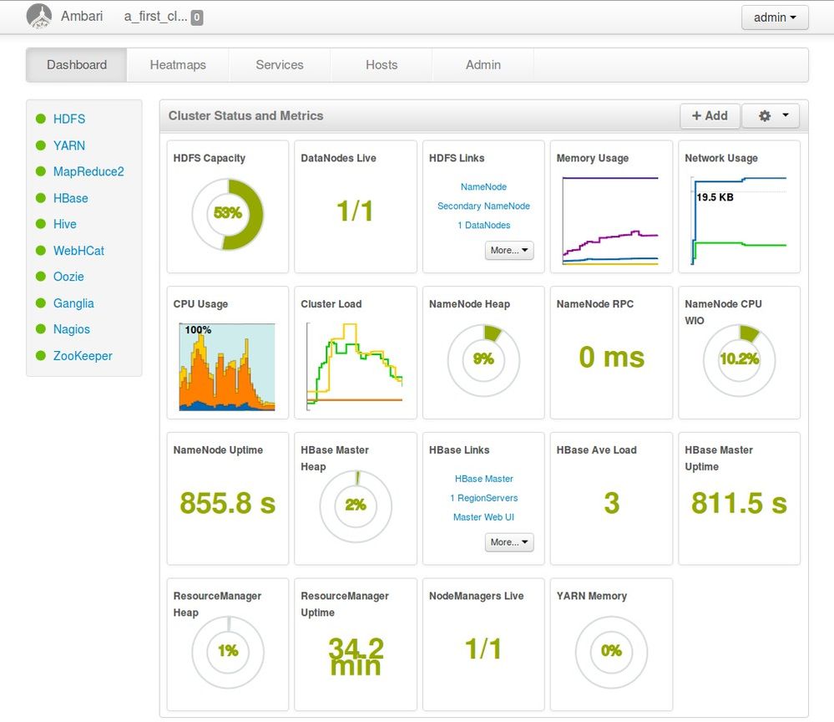This screenshot has width=834, height=722.
Task: Expand the More menu in HDFS Links
Action: point(508,250)
